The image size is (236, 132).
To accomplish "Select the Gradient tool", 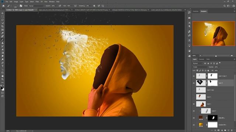I will [x=3, y=53].
